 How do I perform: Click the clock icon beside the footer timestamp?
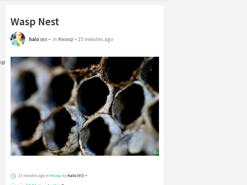click(x=13, y=176)
